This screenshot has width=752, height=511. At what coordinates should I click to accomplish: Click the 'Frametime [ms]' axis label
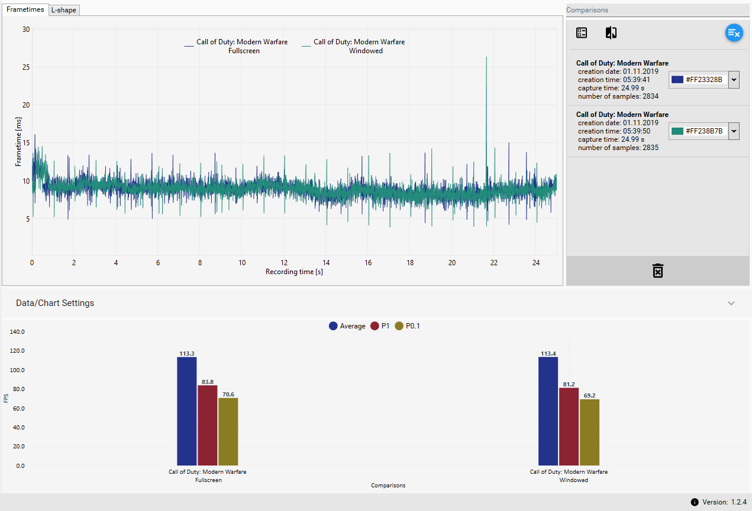[18, 142]
